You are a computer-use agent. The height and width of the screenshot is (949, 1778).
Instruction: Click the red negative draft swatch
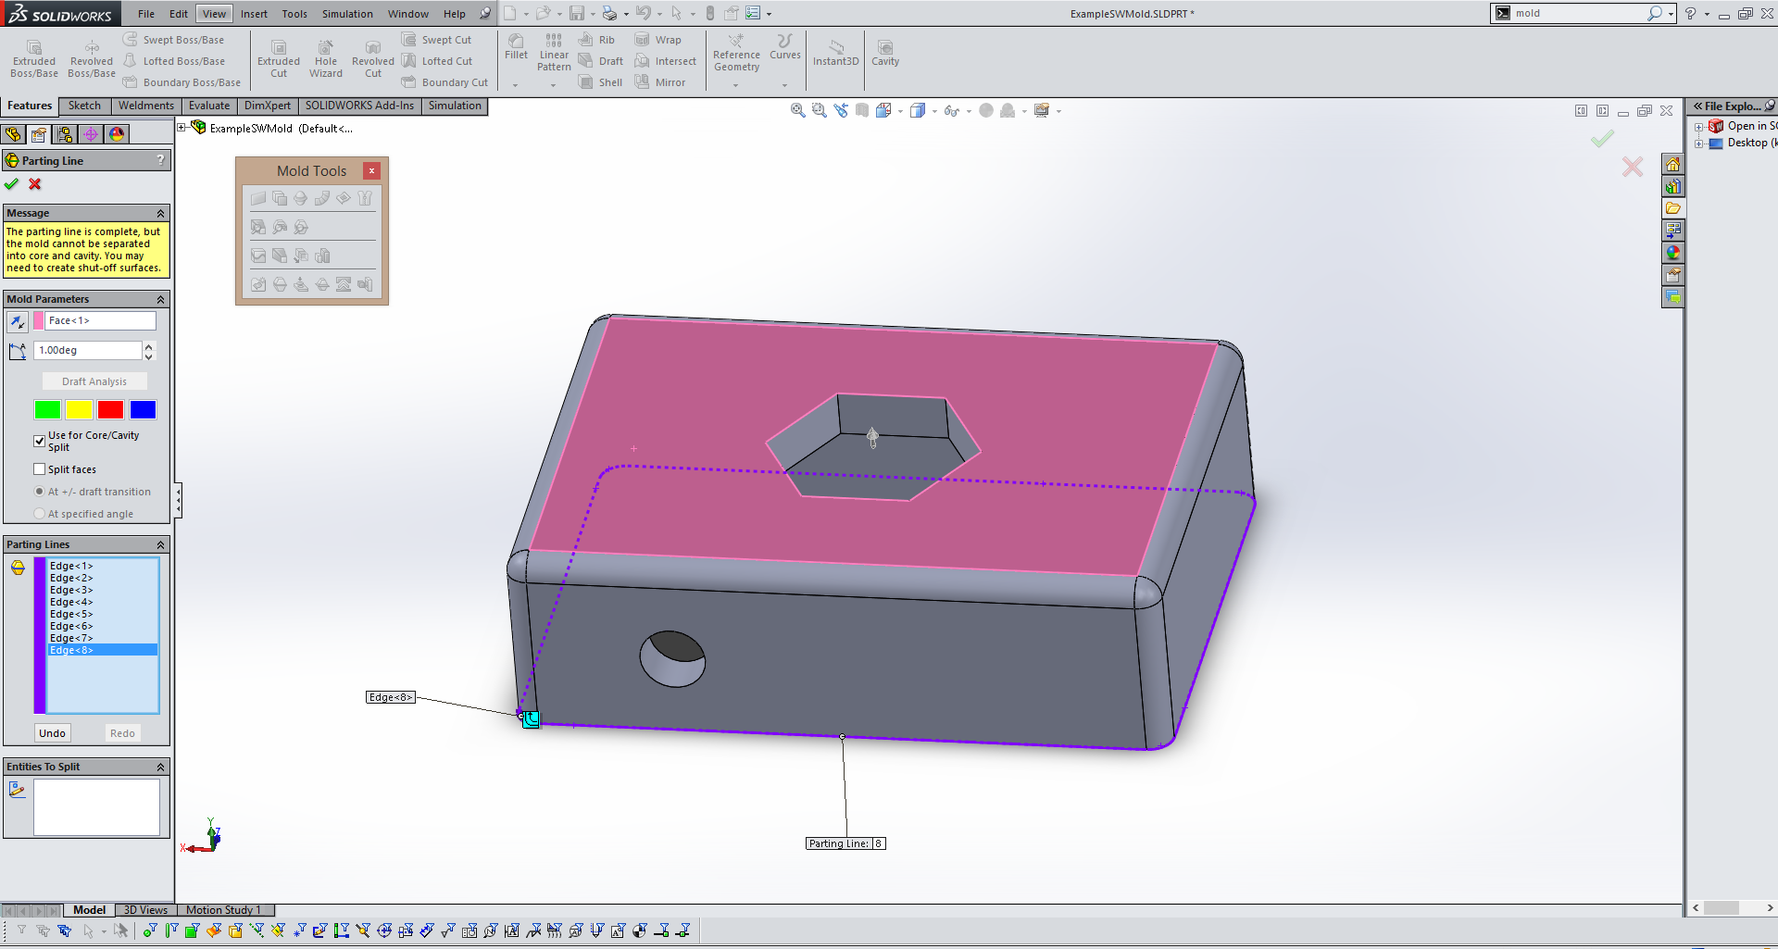click(x=110, y=409)
